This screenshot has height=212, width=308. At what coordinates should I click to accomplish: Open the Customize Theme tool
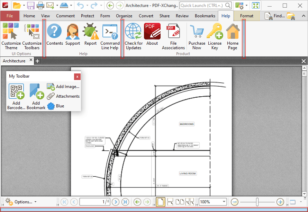tap(11, 36)
